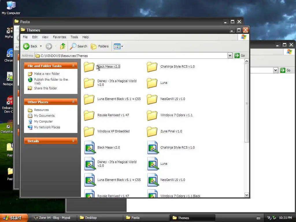Go to My Network Places link
296x222 pixels.
click(x=47, y=127)
